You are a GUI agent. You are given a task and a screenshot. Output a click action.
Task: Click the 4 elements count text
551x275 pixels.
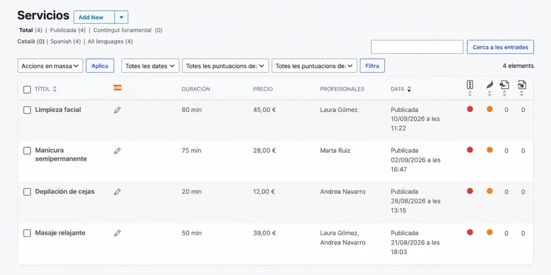point(518,65)
